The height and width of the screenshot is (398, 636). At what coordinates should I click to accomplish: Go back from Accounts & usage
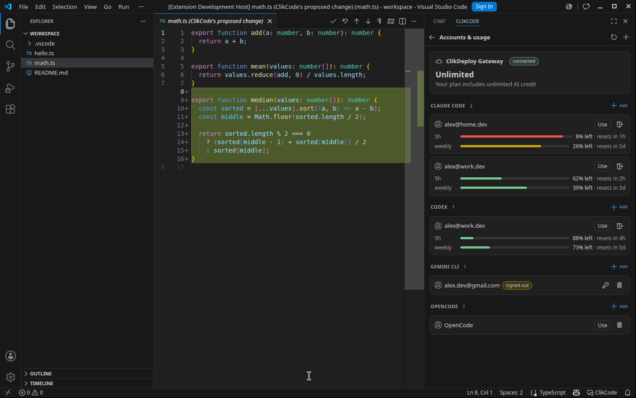pyautogui.click(x=432, y=38)
